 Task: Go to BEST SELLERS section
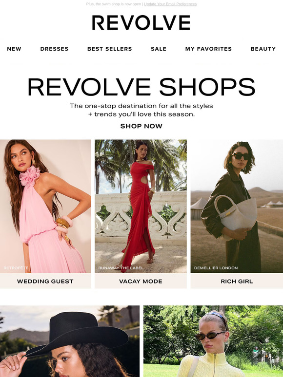pos(110,49)
